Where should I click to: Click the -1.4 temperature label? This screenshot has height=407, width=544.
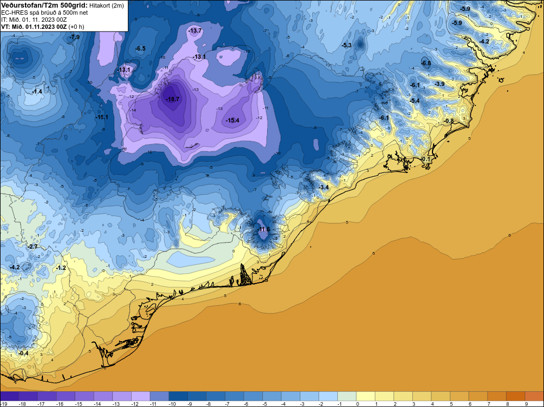click(x=37, y=91)
